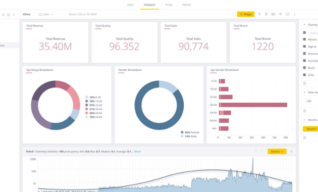Click the Female legend color dot

click(x=182, y=132)
